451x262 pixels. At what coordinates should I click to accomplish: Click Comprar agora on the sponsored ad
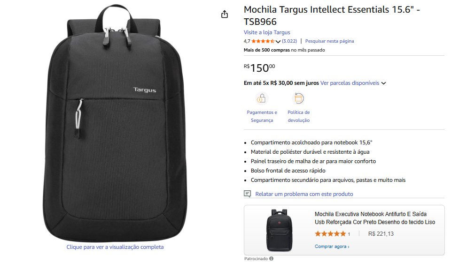coord(332,246)
